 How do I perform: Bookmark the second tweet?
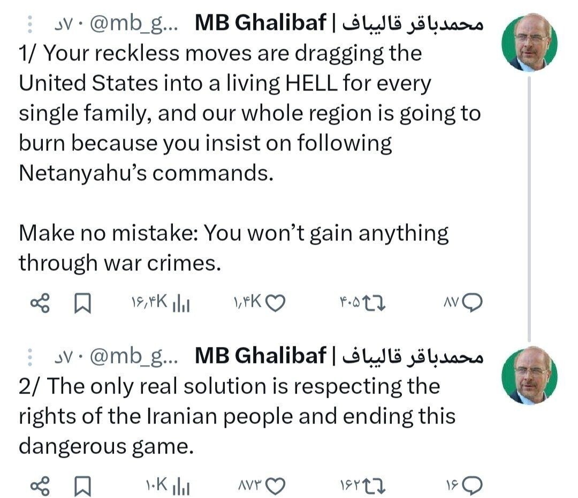81,486
